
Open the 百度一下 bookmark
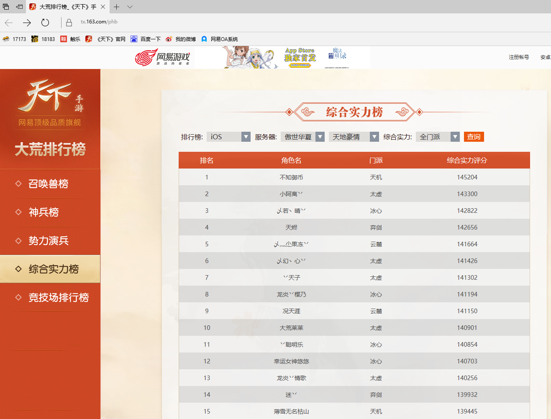tap(146, 39)
